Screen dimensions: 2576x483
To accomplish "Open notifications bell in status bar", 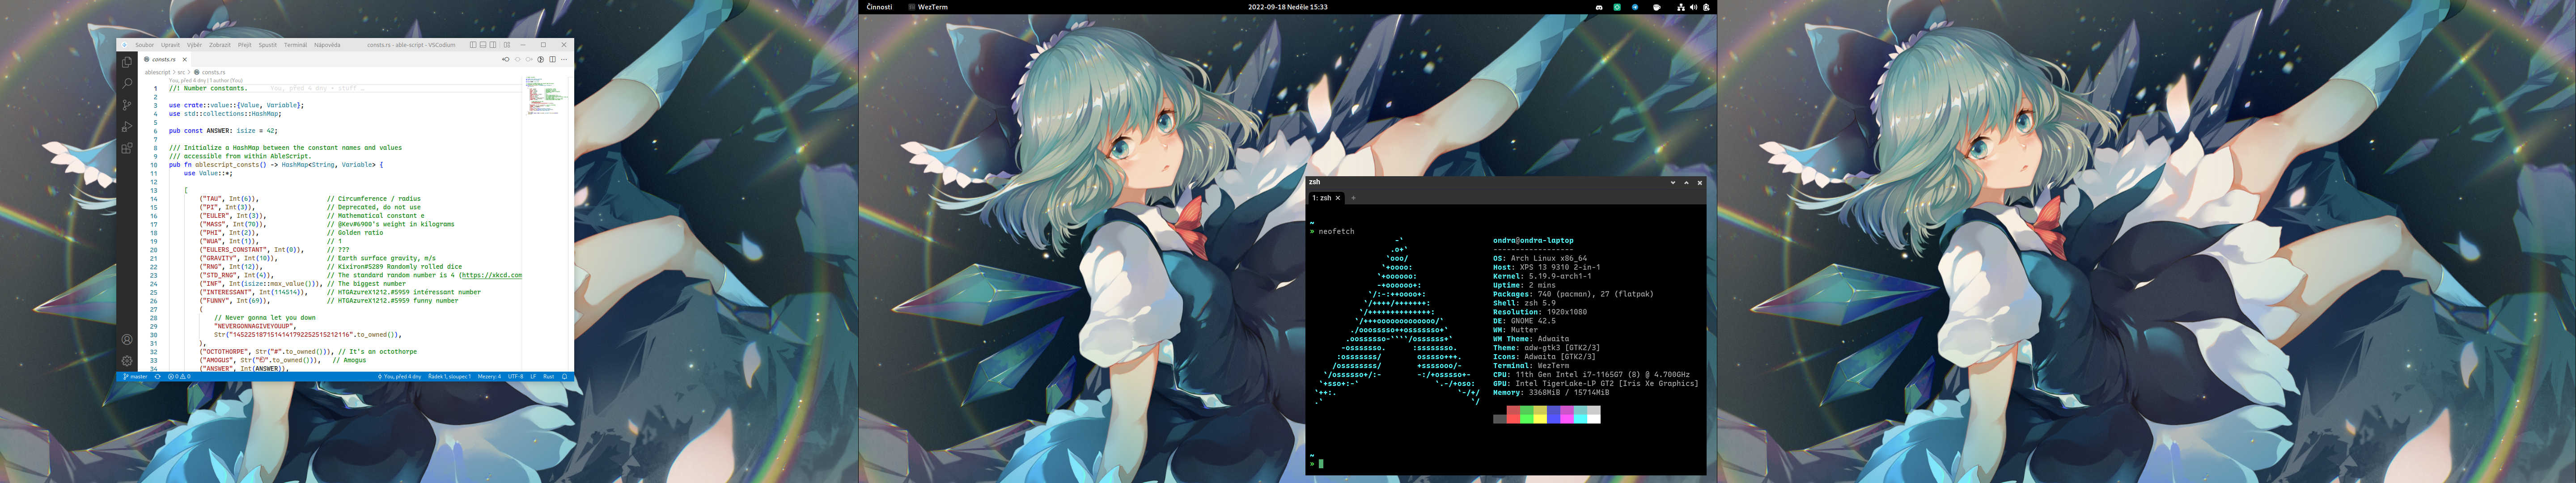I will 565,377.
